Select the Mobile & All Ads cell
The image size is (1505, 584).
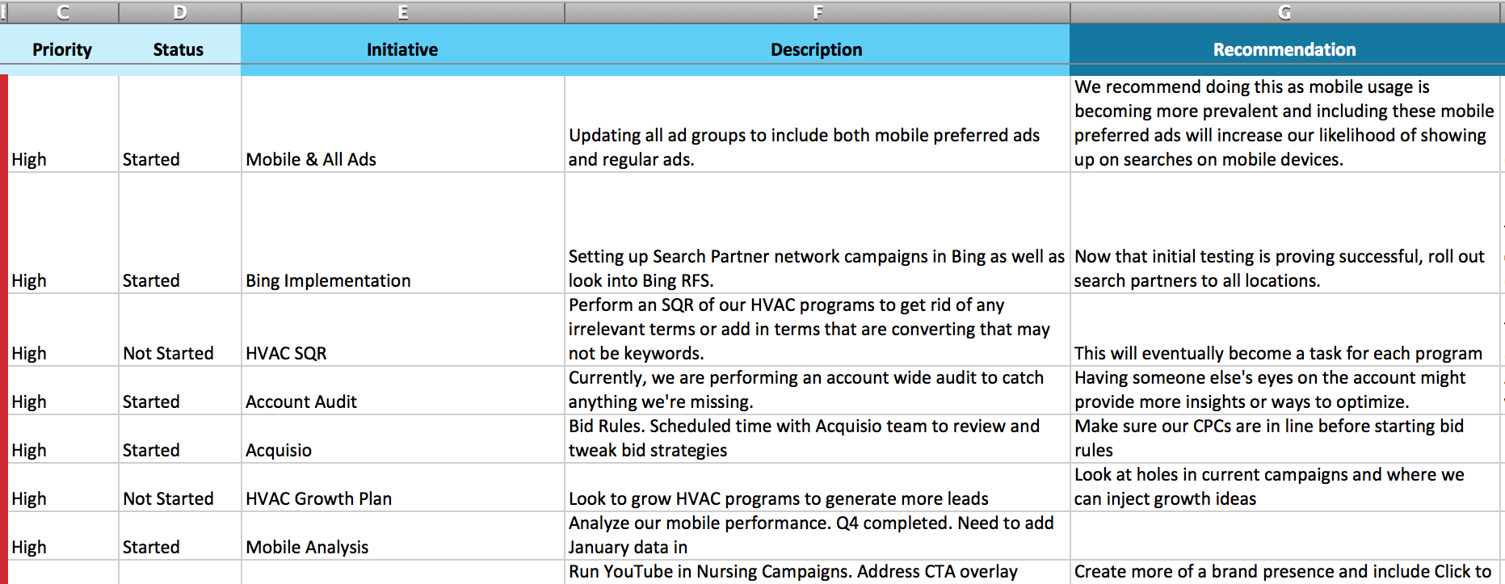click(402, 124)
